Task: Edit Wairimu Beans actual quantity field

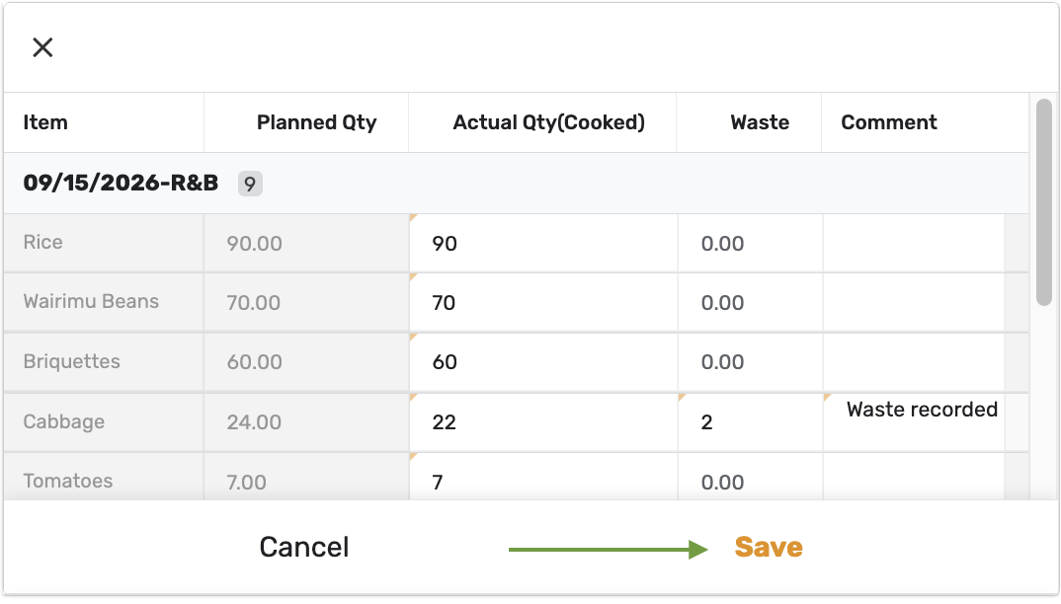Action: pyautogui.click(x=543, y=302)
